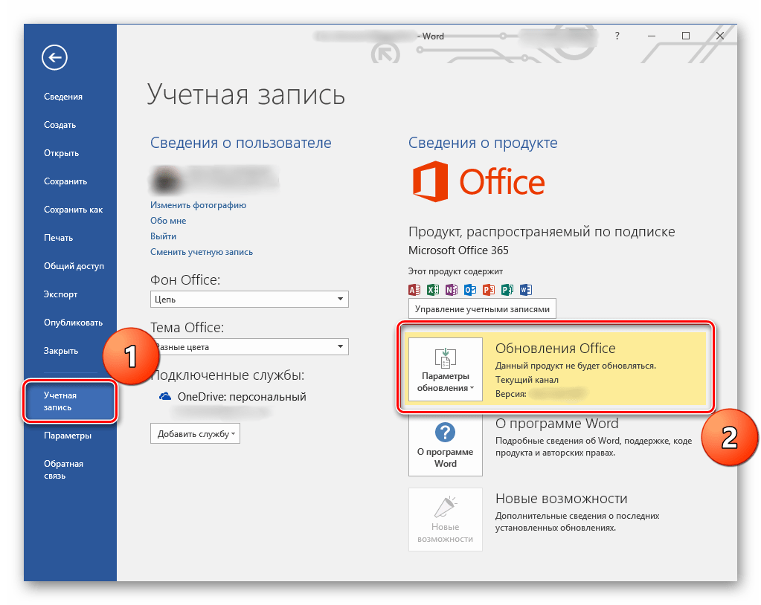This screenshot has width=761, height=605.
Task: Click the OneNote app icon
Action: [x=452, y=290]
